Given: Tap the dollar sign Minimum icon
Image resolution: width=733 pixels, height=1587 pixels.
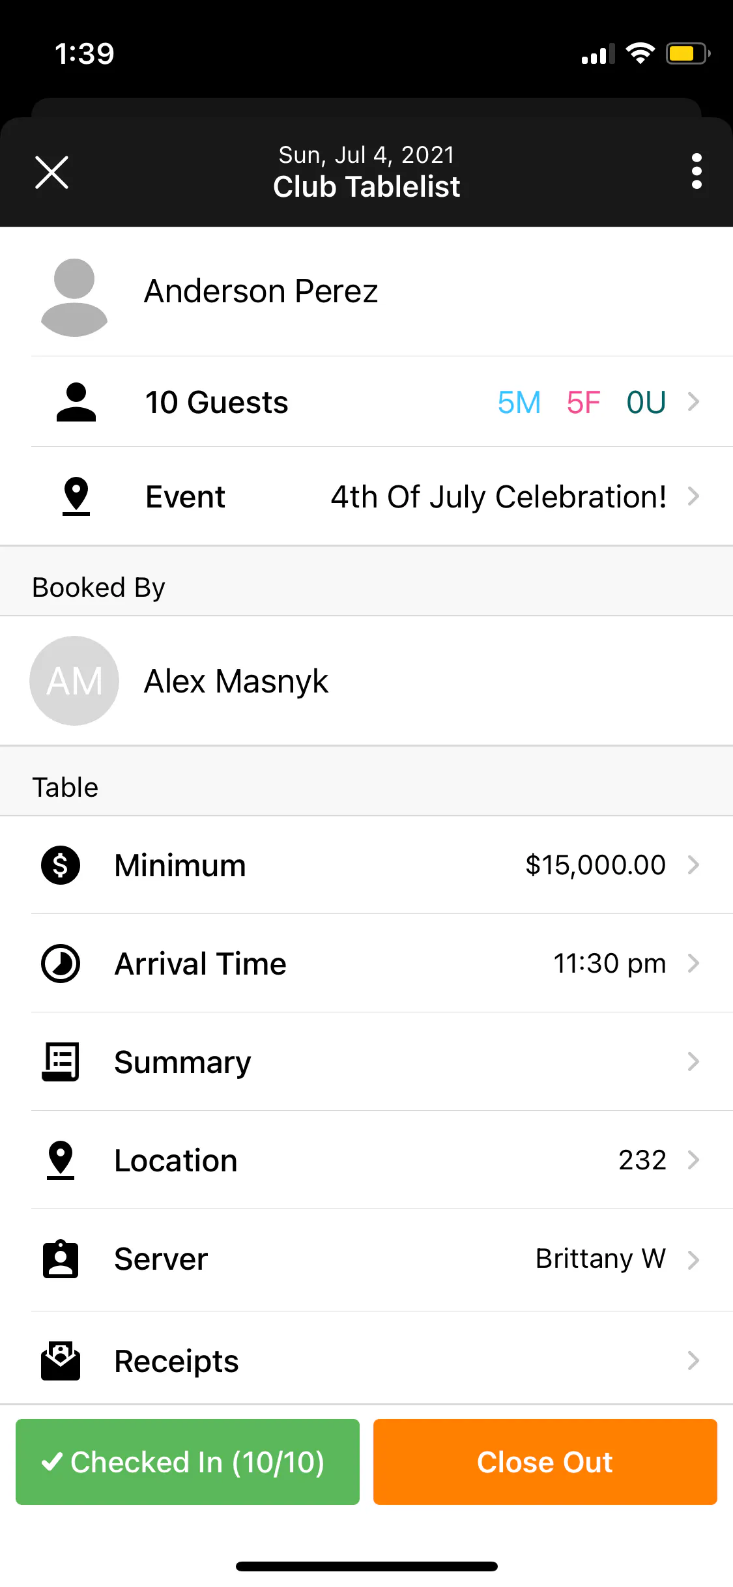Looking at the screenshot, I should [61, 865].
